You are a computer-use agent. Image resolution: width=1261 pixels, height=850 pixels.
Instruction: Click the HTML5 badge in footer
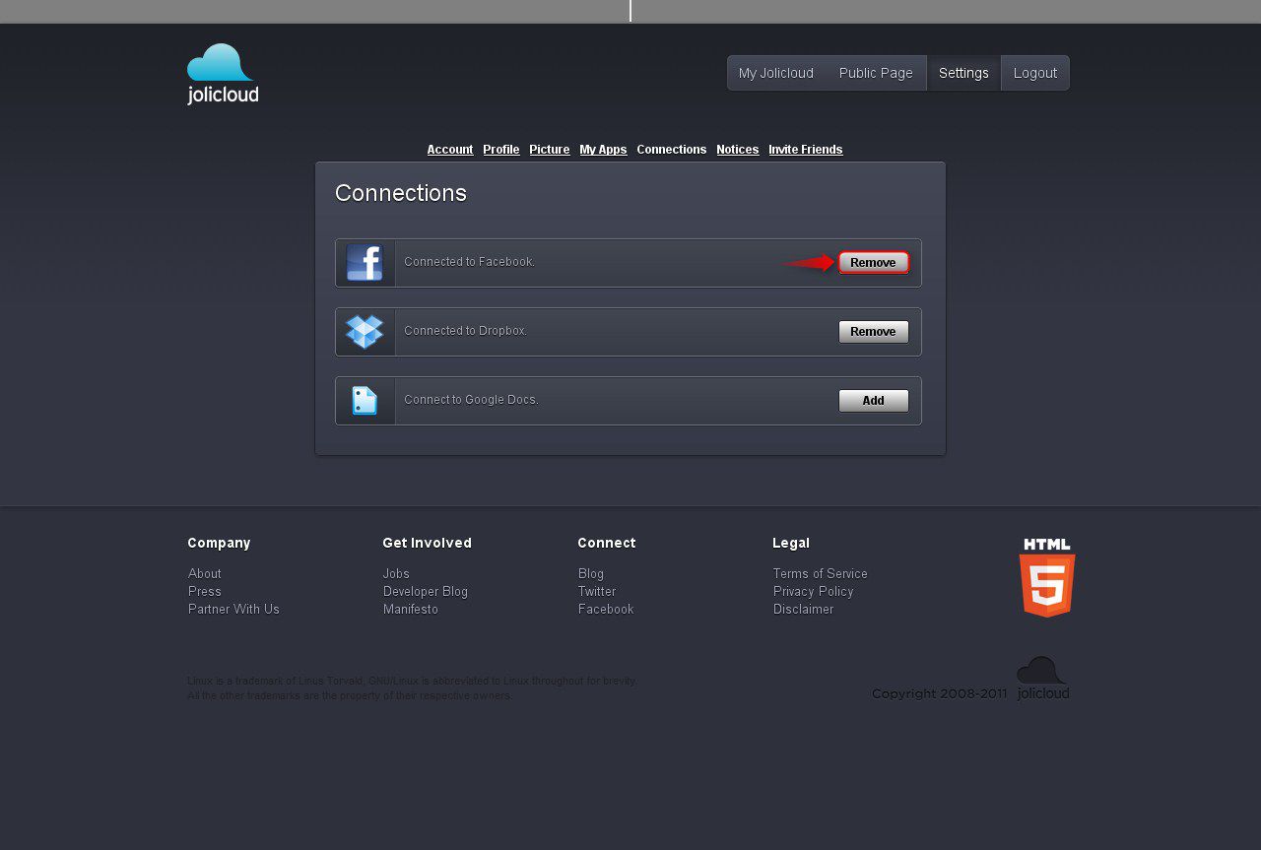pos(1046,578)
